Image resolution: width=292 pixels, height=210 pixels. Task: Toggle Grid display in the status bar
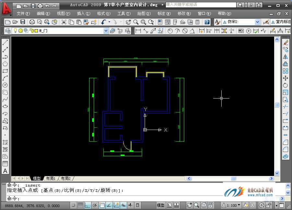[x=80, y=205]
